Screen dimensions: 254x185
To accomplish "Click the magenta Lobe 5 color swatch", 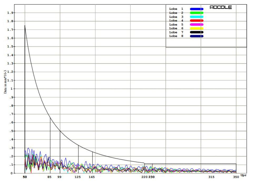I will tap(197, 24).
